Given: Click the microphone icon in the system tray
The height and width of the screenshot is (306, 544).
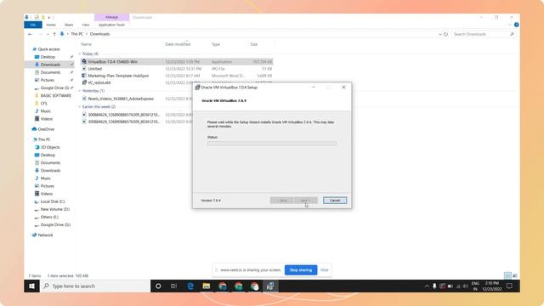Looking at the screenshot, I should (434, 286).
